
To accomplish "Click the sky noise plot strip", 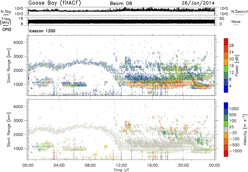I will (x=121, y=11).
